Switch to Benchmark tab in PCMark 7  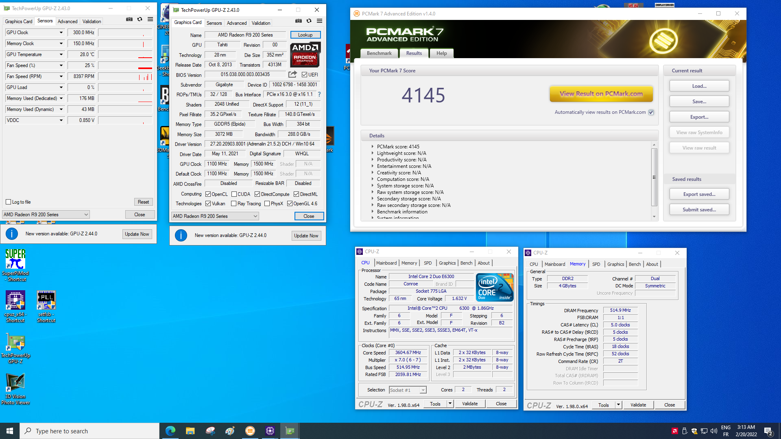tap(379, 53)
